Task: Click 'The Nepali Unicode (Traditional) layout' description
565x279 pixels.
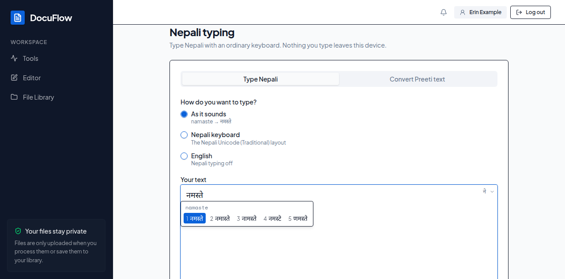Action: [238, 142]
